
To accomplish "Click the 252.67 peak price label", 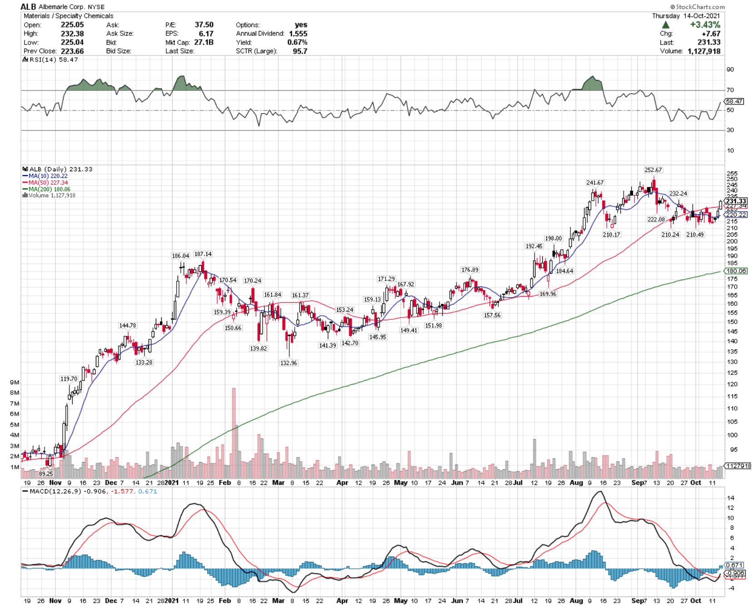I will (x=653, y=170).
